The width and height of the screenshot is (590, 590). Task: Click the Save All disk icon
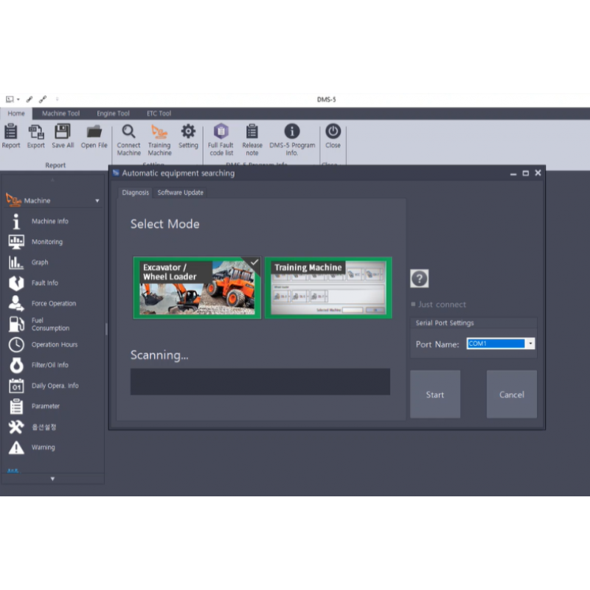[63, 132]
